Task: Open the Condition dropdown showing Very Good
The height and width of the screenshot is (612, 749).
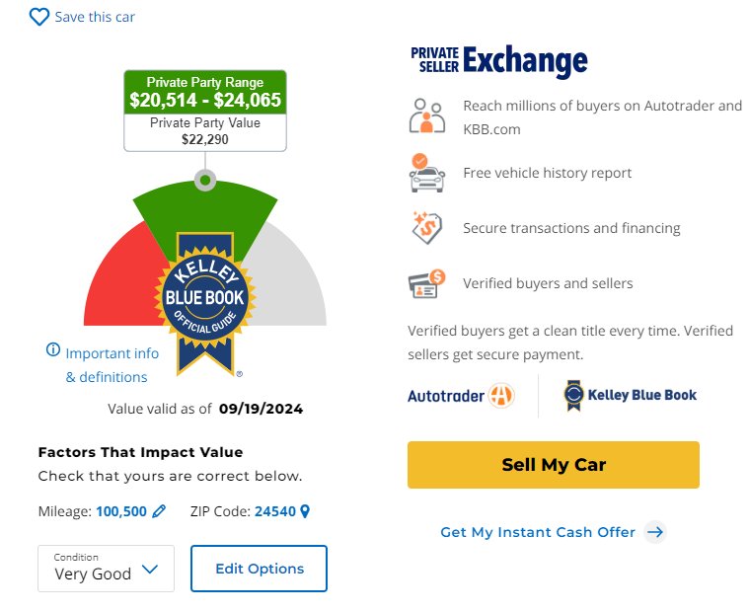Action: (x=106, y=569)
